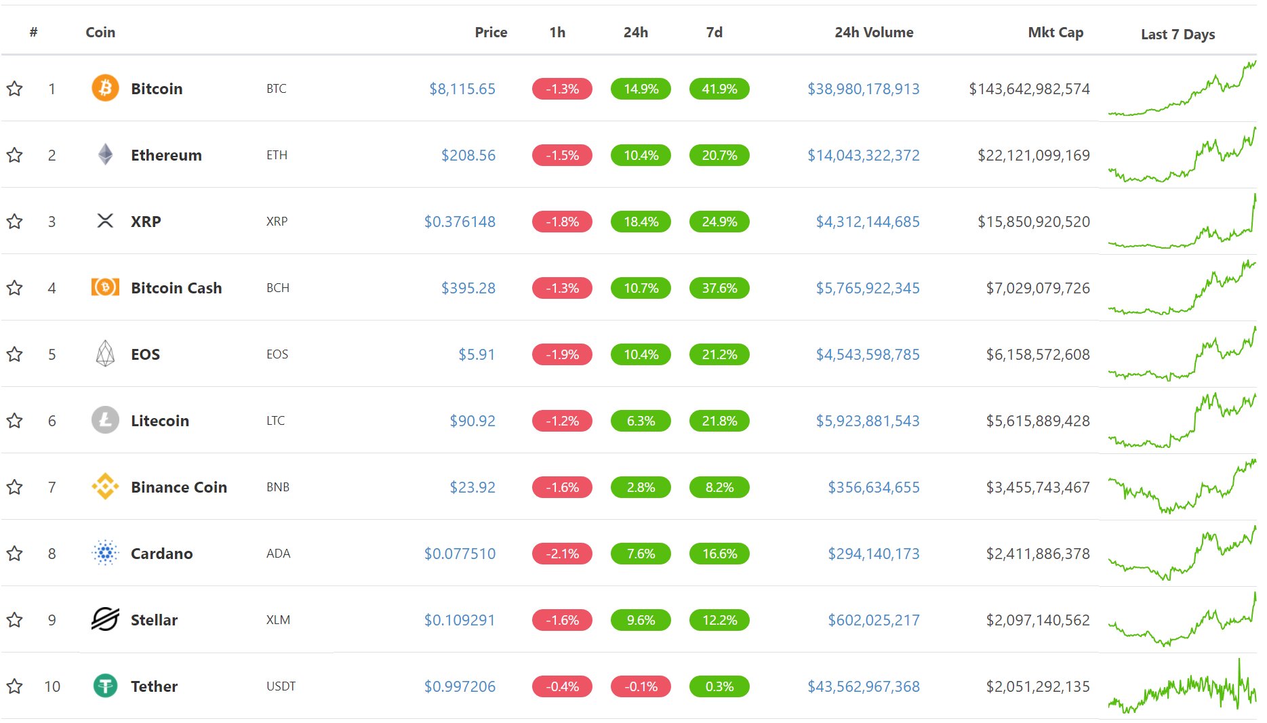Image resolution: width=1267 pixels, height=723 pixels.
Task: Open the Stellar coin name link
Action: 154,619
